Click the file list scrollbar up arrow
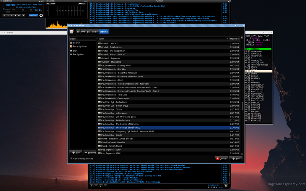 [242, 37]
